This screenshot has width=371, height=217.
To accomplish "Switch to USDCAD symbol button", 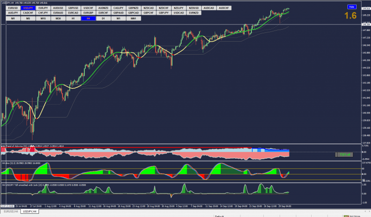I will pyautogui.click(x=179, y=13).
